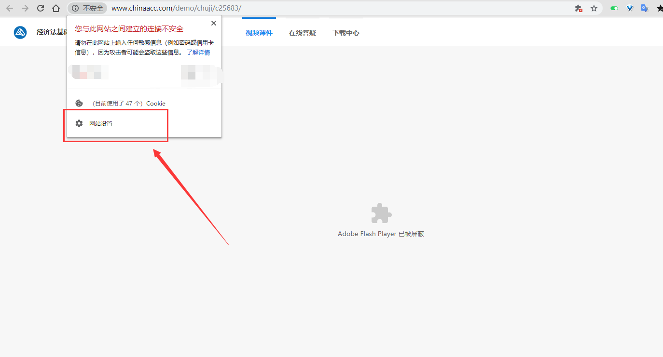The width and height of the screenshot is (663, 357).
Task: Switch to the 下载中心 tab
Action: point(346,33)
